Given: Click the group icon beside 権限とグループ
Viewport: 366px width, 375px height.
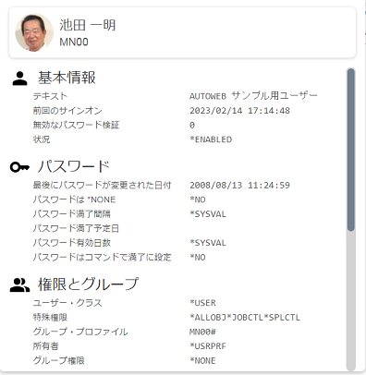Looking at the screenshot, I should point(19,284).
